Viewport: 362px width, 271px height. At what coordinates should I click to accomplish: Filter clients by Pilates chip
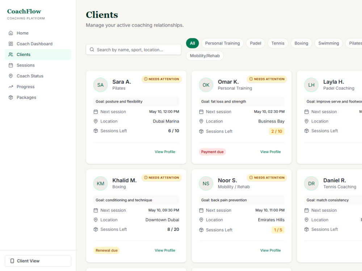click(x=354, y=43)
